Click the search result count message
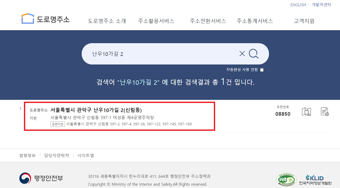 tap(175, 82)
